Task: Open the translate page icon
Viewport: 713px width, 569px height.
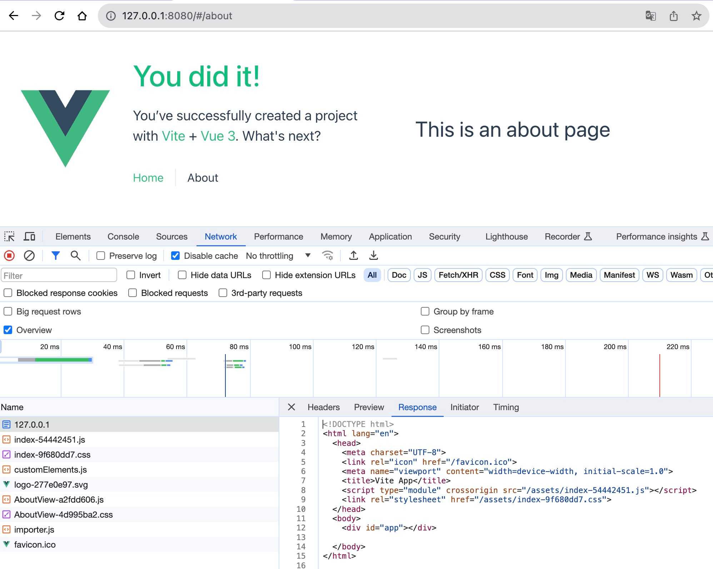Action: [650, 16]
